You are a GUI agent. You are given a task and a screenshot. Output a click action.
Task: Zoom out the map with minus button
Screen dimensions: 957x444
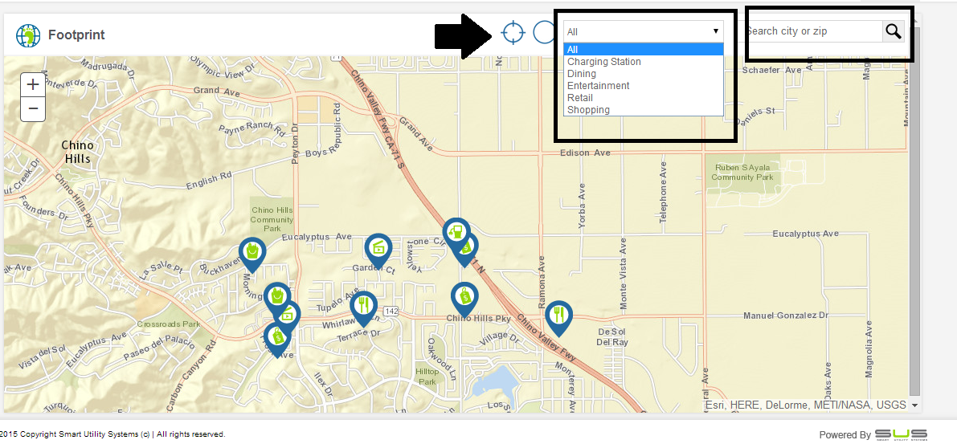tap(33, 108)
